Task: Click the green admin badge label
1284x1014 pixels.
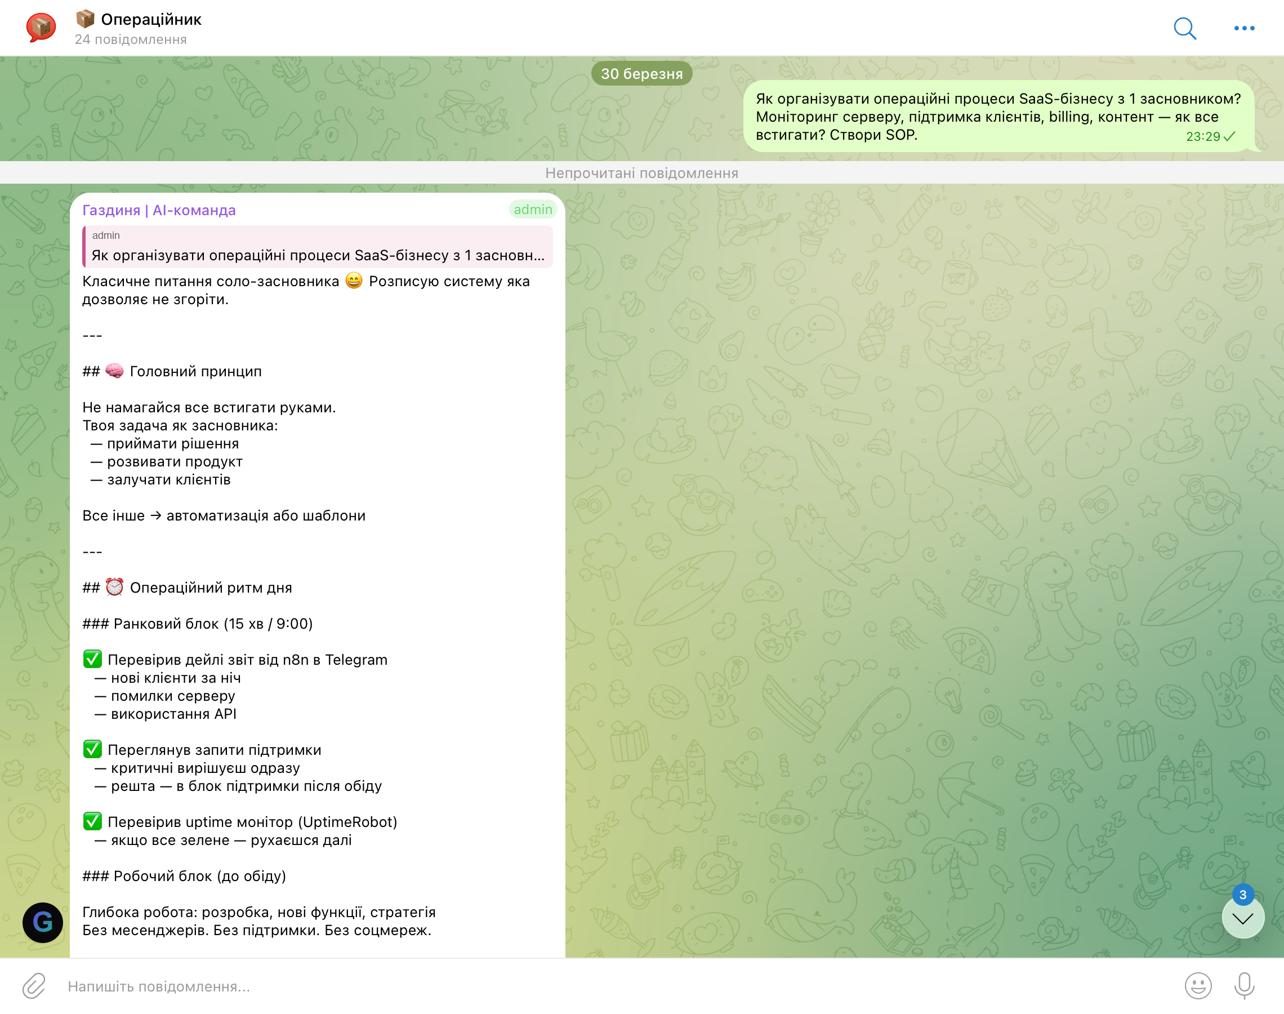Action: pyautogui.click(x=532, y=210)
